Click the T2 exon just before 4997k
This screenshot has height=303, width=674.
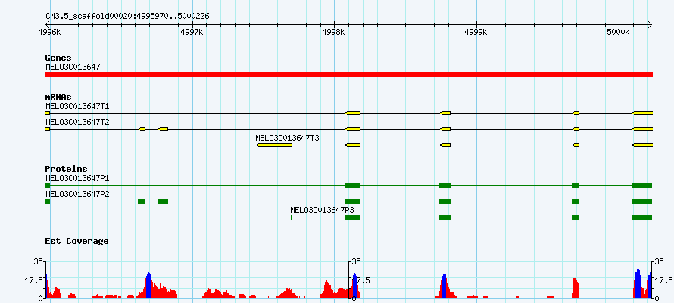pos(163,129)
